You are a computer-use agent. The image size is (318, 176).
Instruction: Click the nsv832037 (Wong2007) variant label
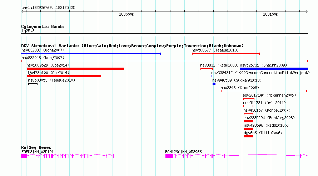pyautogui.click(x=43, y=50)
